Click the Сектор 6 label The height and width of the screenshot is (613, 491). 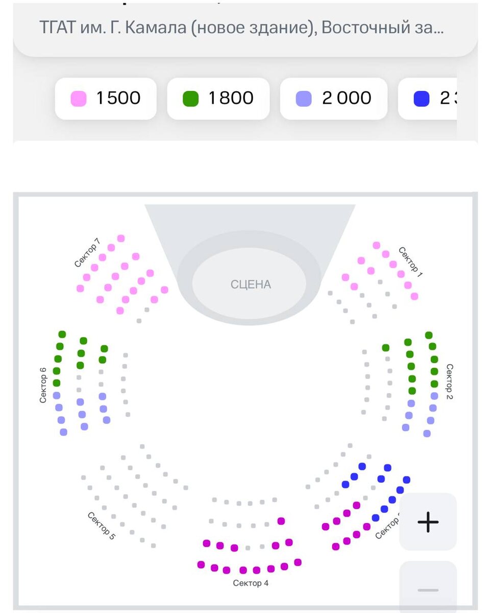tap(43, 385)
